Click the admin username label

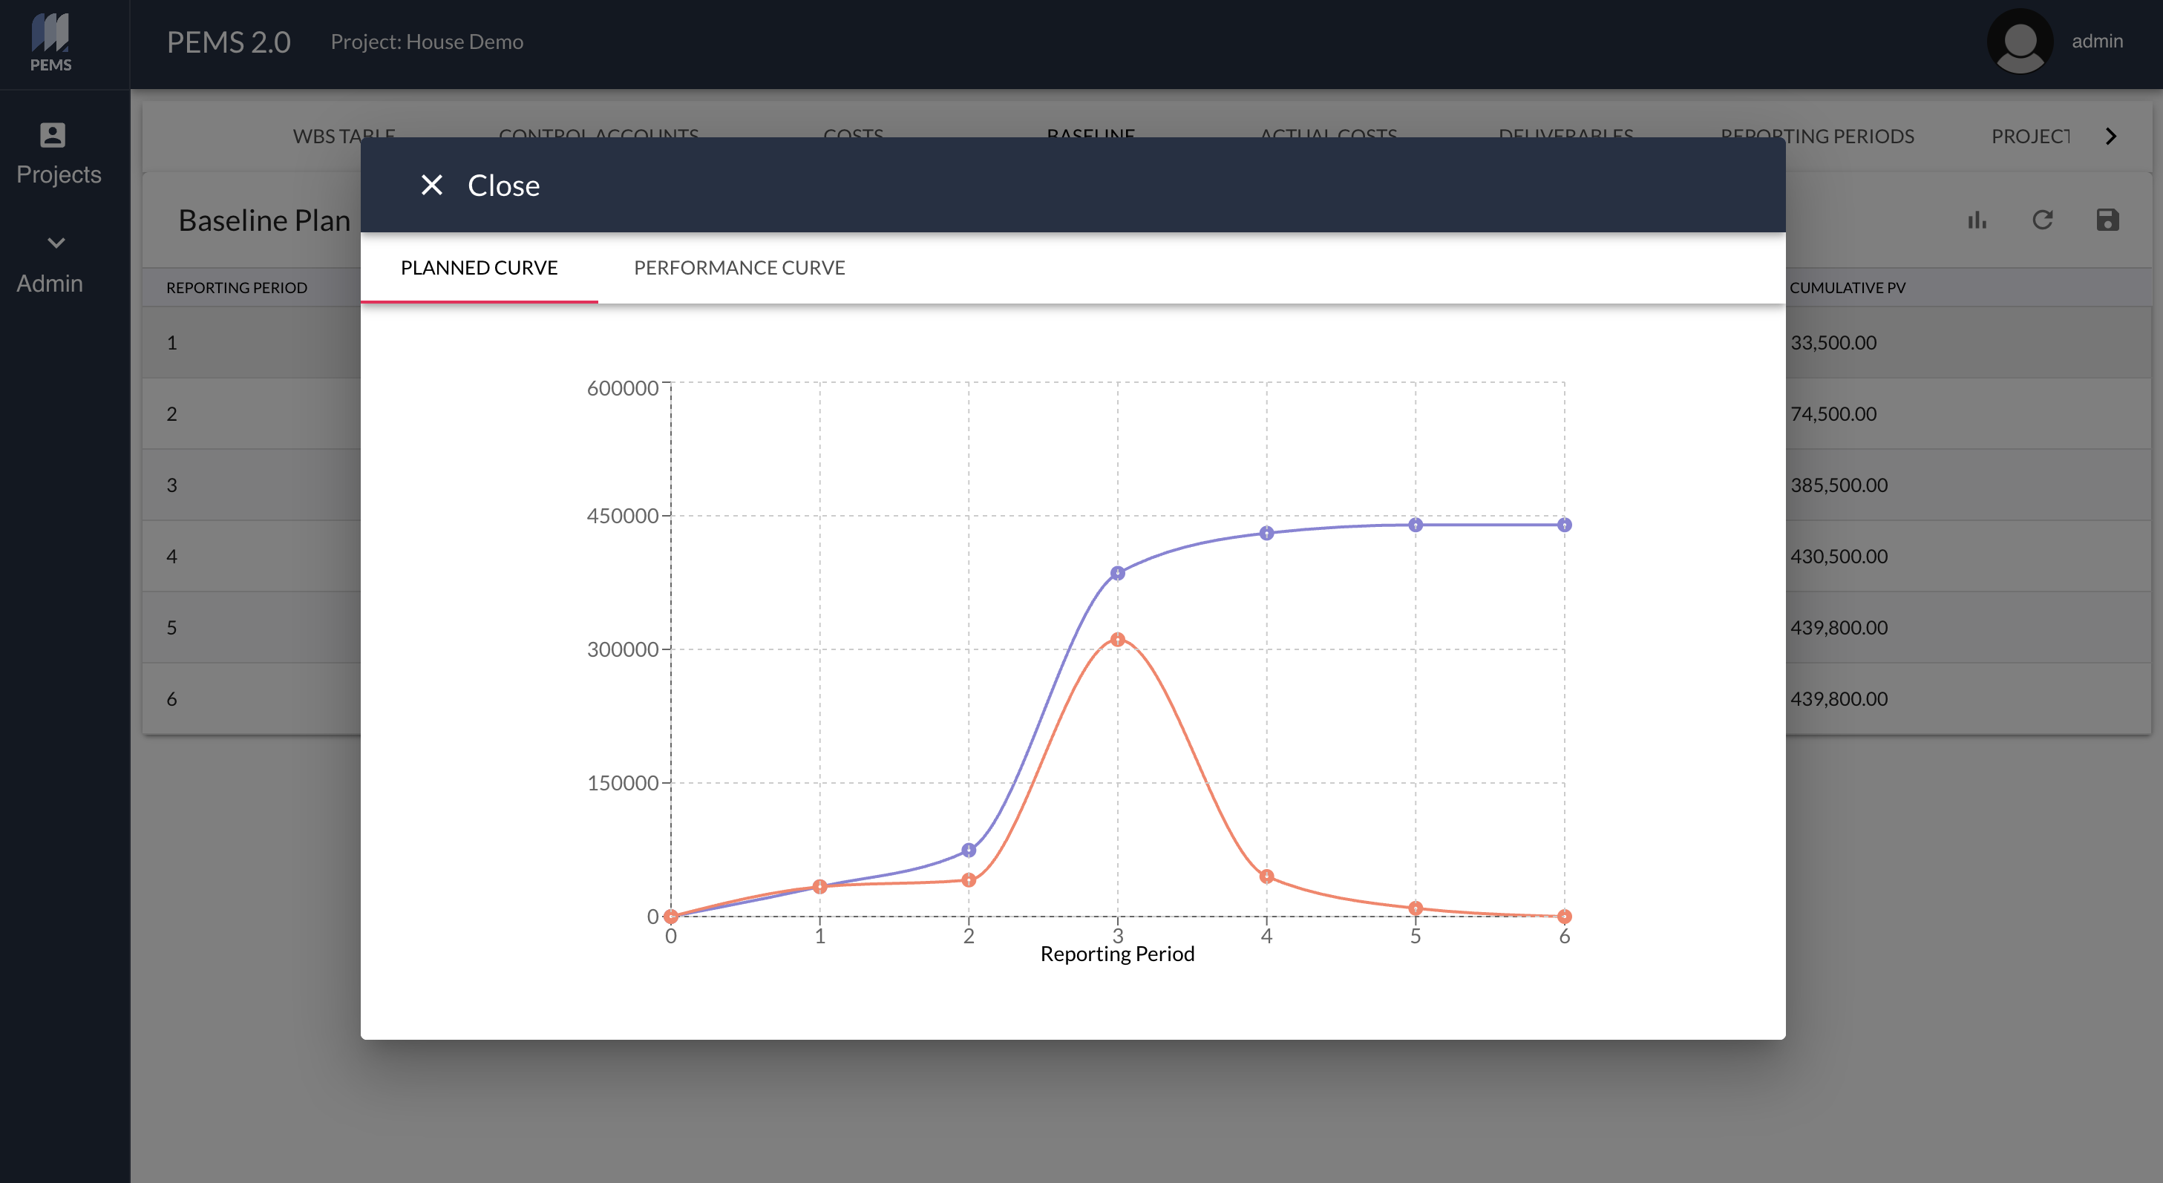tap(2097, 41)
